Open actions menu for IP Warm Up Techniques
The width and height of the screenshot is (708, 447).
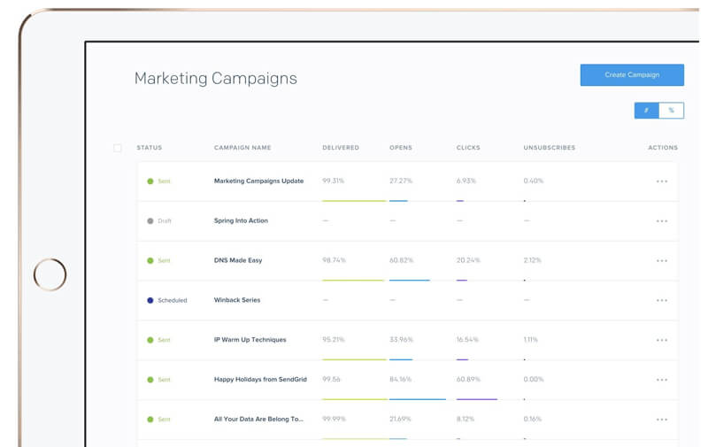point(662,340)
